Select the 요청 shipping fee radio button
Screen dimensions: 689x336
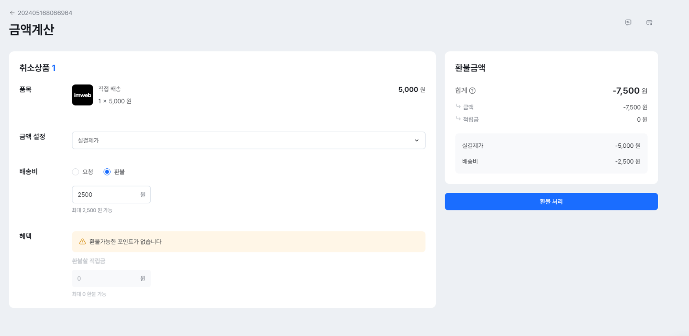[x=75, y=172]
